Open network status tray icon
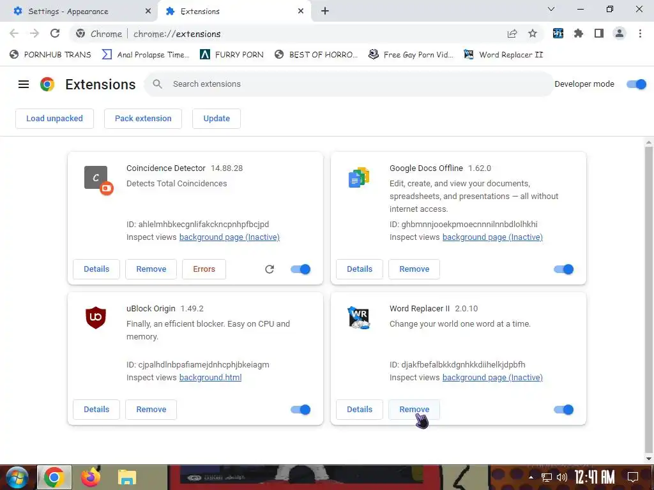 pos(547,477)
